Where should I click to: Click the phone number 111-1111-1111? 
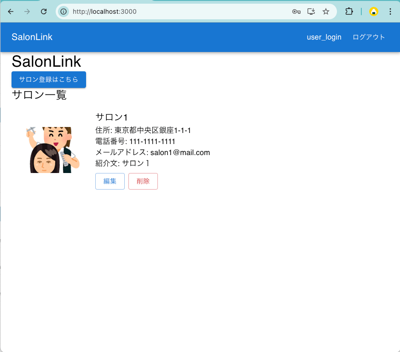(x=152, y=141)
